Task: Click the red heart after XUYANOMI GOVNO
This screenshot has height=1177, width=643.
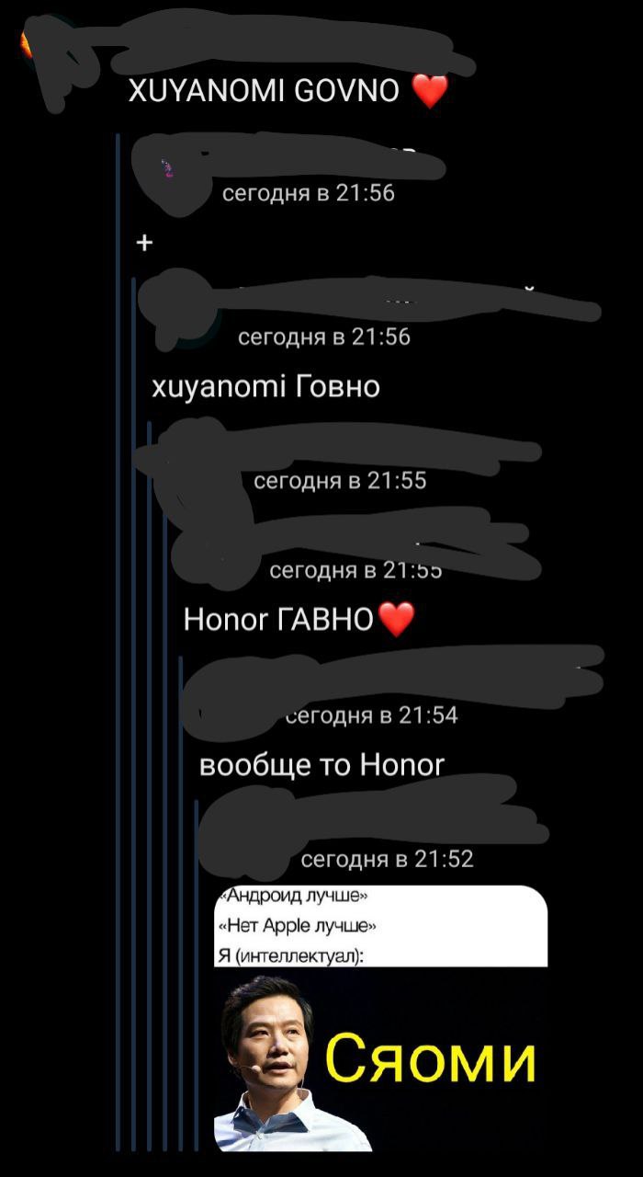Action: tap(429, 91)
